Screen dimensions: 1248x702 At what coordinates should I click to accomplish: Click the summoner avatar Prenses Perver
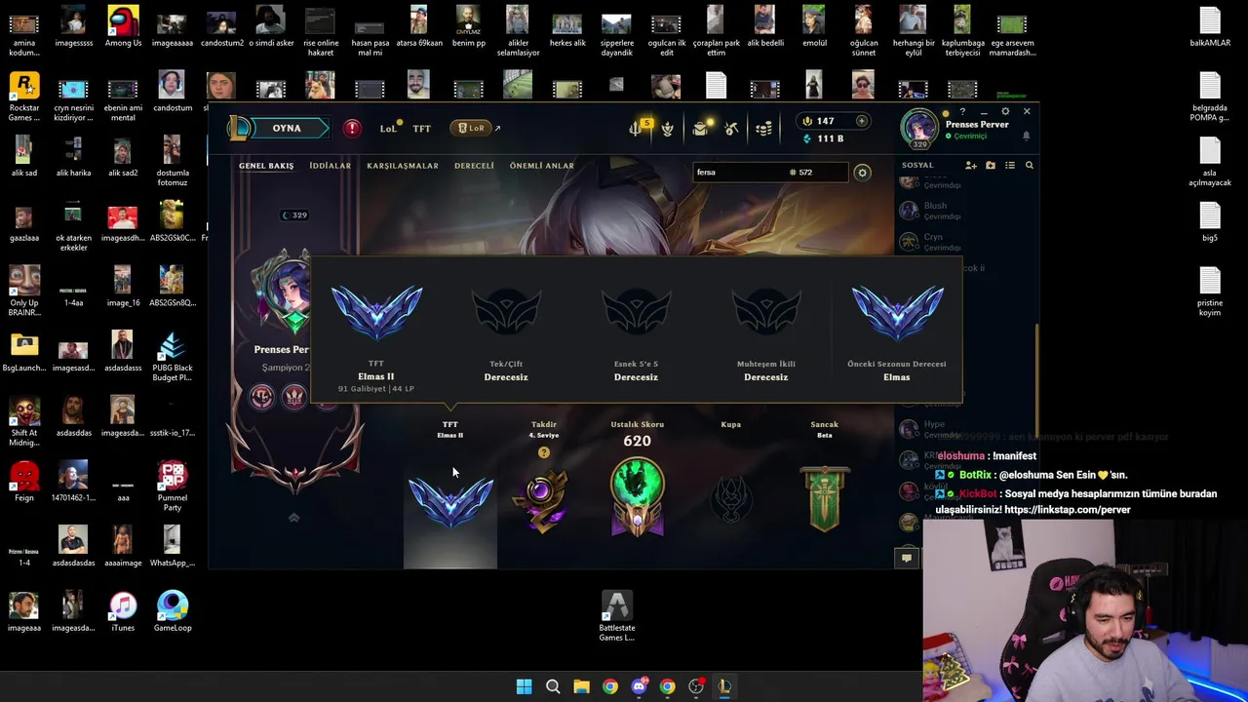(919, 128)
